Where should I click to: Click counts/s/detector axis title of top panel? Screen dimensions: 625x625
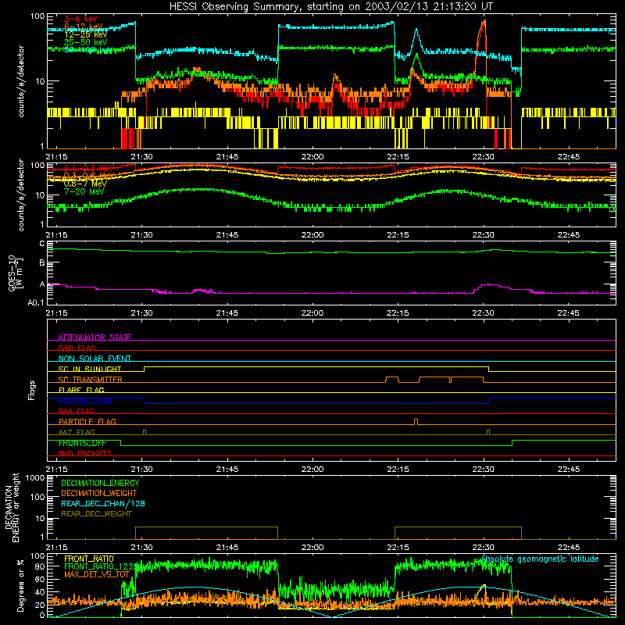click(21, 81)
